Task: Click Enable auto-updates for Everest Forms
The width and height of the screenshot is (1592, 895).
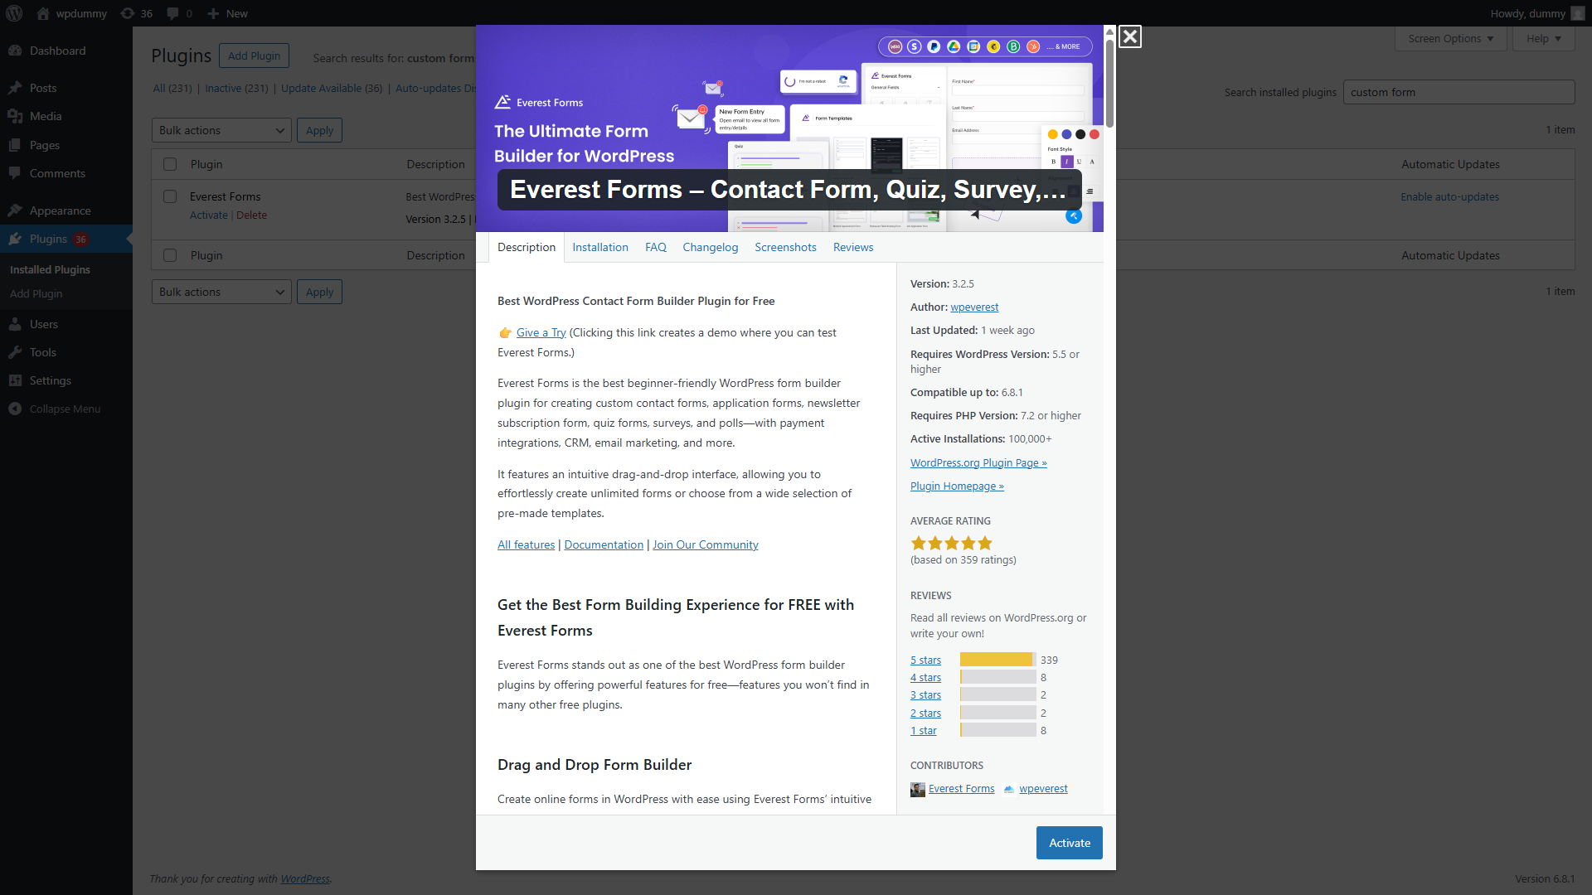Action: click(1449, 196)
